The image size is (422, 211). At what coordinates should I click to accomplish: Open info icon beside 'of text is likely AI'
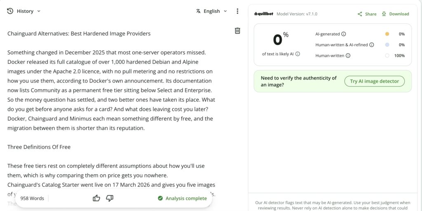[298, 54]
